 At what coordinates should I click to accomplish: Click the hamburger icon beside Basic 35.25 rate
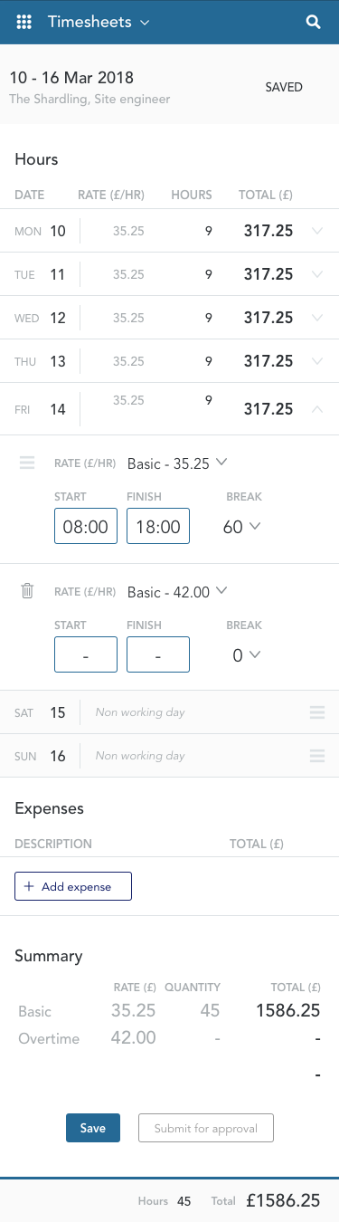(x=27, y=463)
